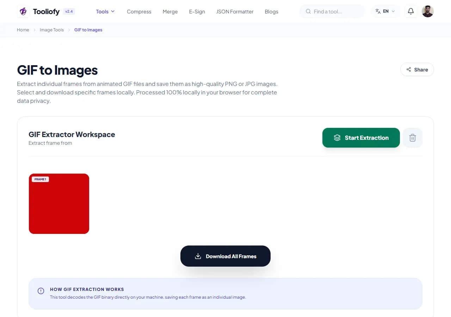Viewport: 451px width, 317px height.
Task: Click the Tooliofy brand name
Action: coord(46,12)
